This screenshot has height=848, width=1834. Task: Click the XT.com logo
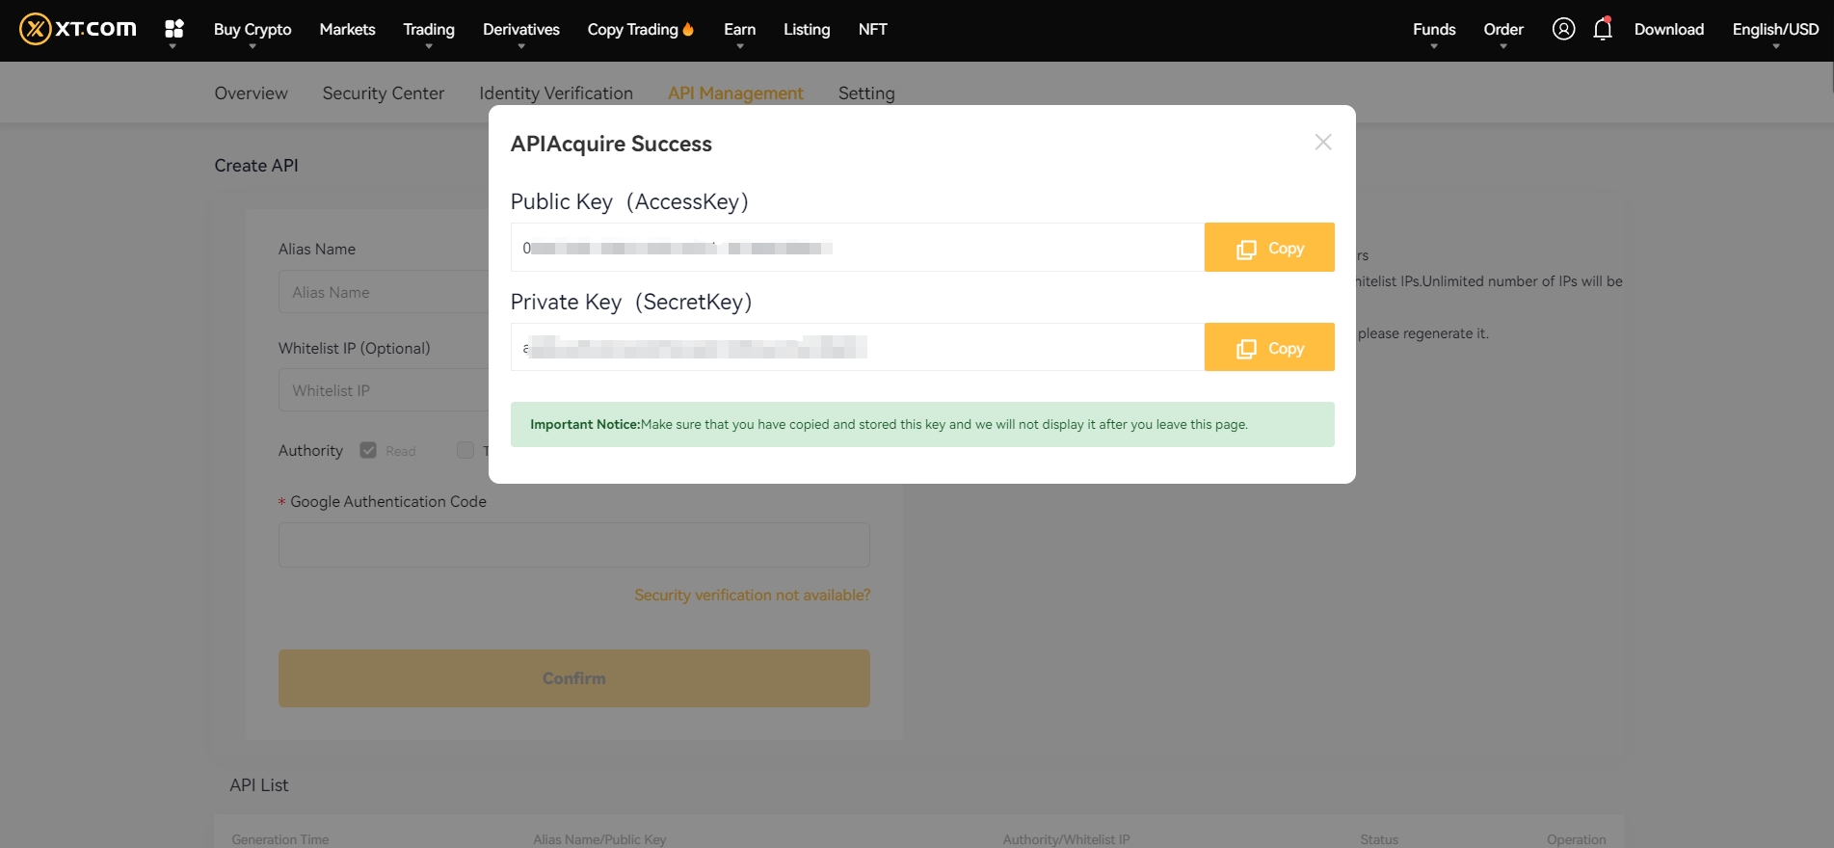click(78, 29)
